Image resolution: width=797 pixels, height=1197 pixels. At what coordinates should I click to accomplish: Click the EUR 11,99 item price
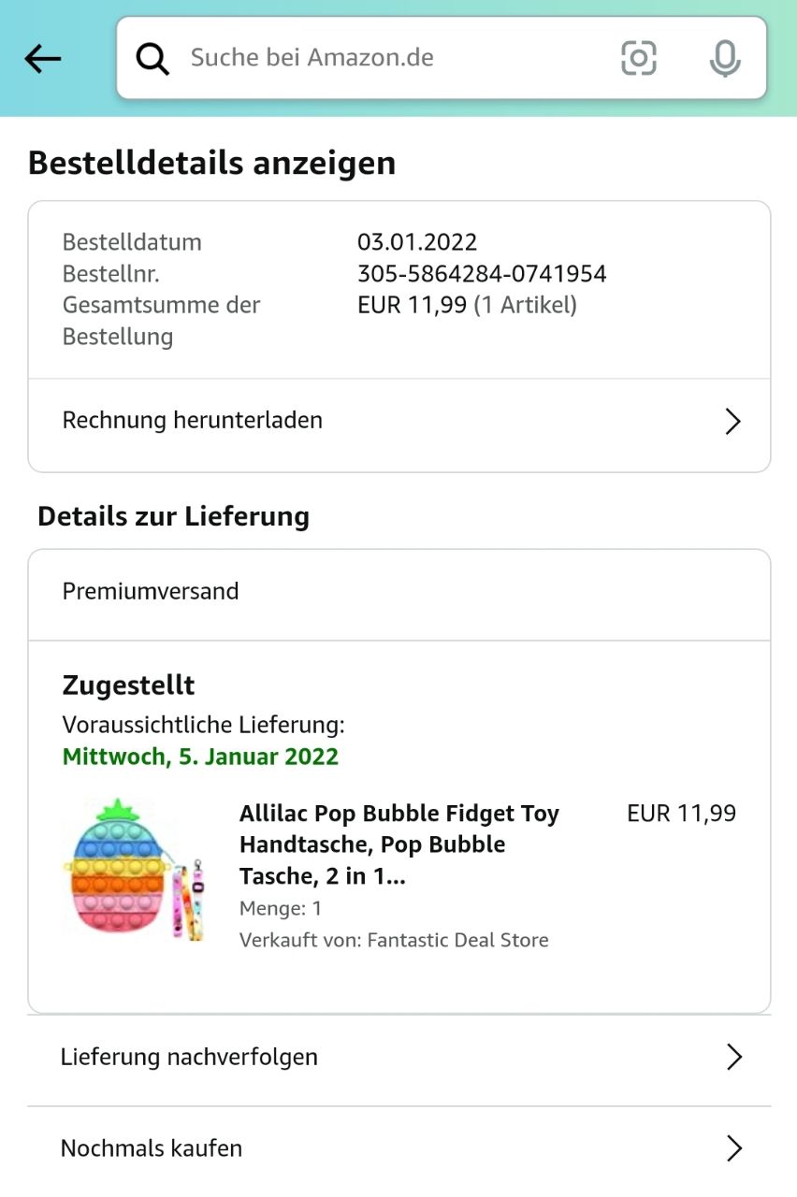[681, 814]
